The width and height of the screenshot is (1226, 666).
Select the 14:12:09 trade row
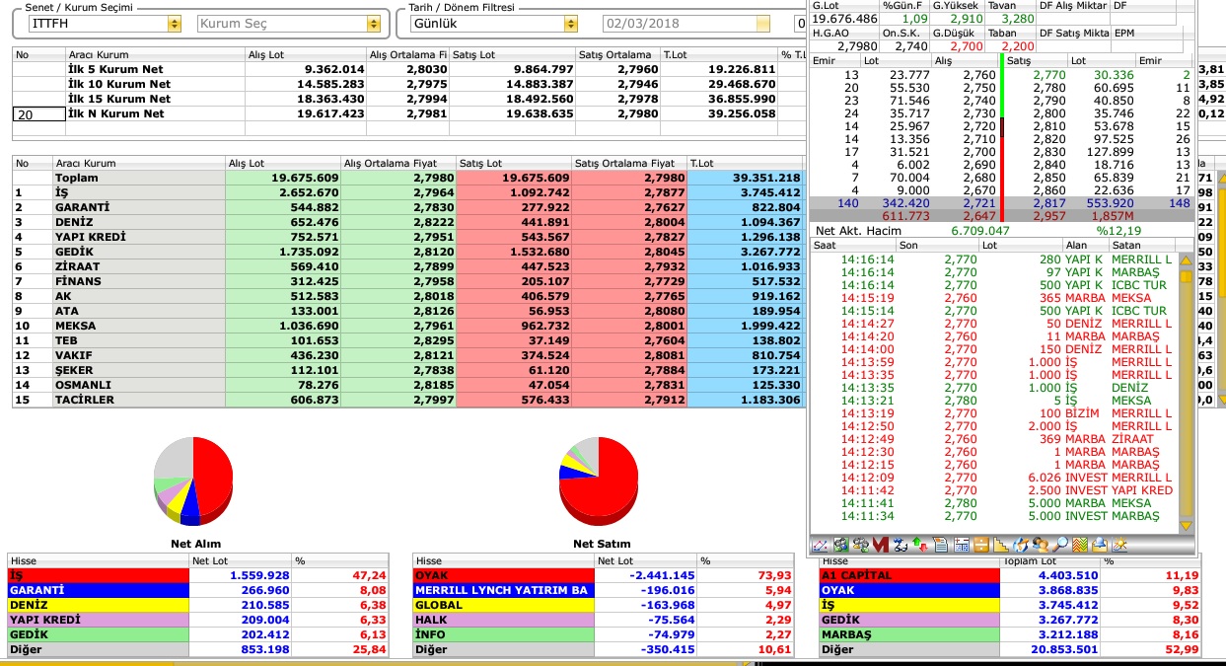pyautogui.click(x=994, y=478)
